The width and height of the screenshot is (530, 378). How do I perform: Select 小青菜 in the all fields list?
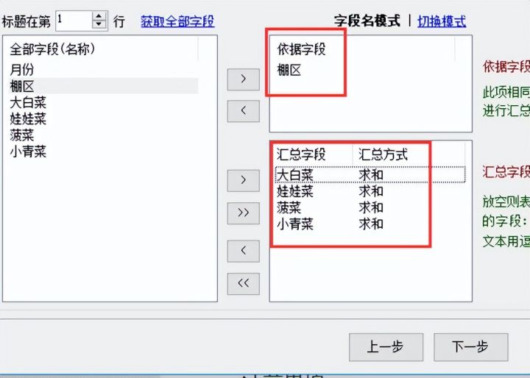[x=28, y=151]
